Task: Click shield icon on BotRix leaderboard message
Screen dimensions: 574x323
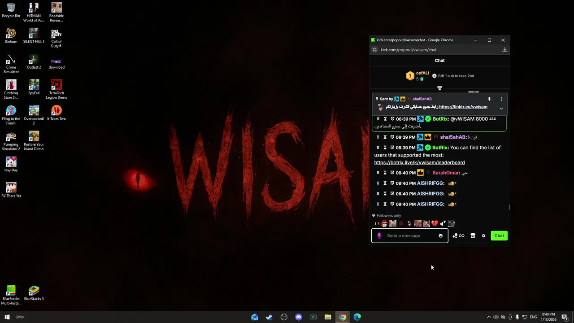Action: pyautogui.click(x=392, y=148)
